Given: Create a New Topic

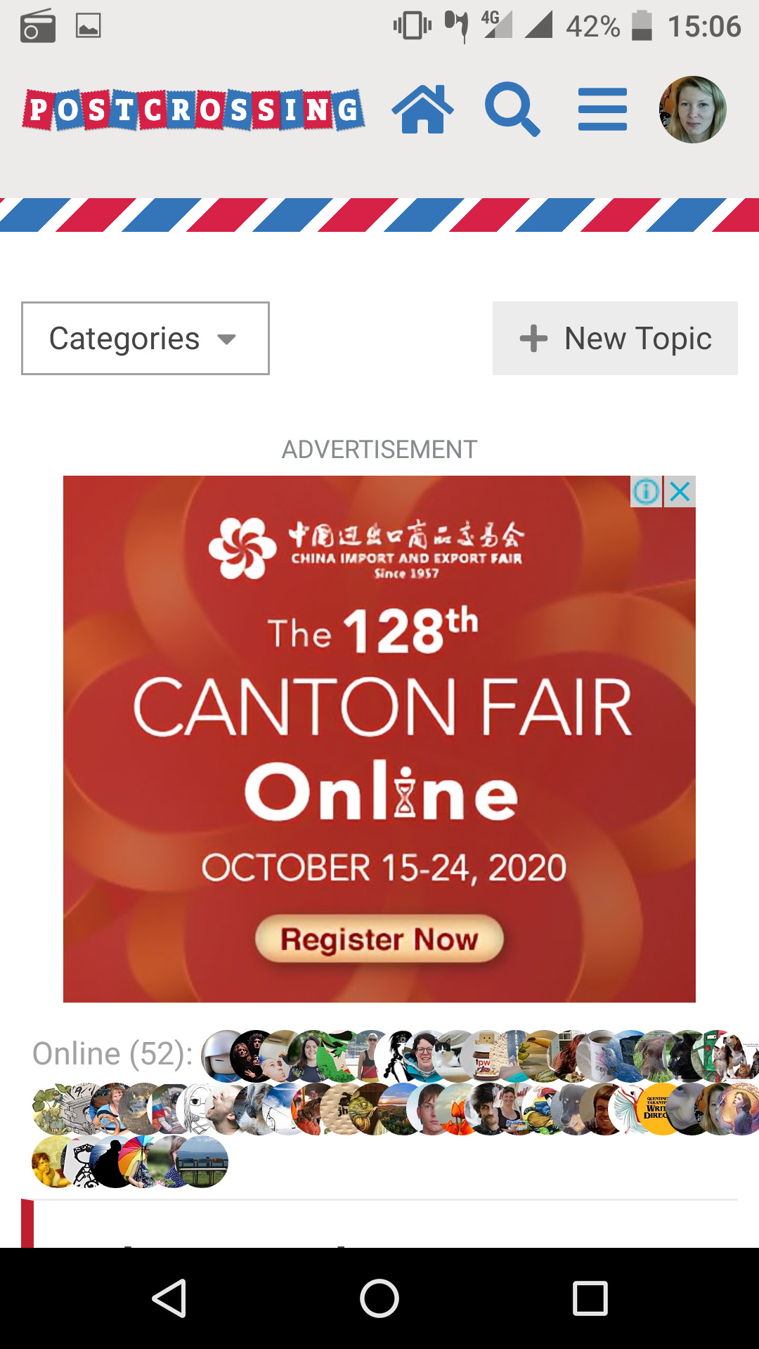Looking at the screenshot, I should (615, 339).
